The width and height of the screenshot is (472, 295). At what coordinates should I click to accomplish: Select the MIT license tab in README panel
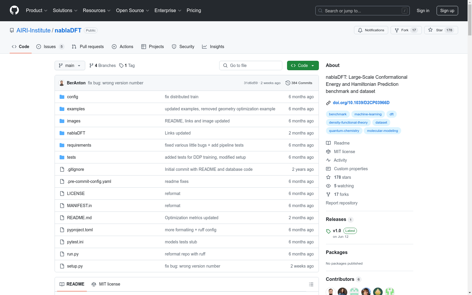click(106, 284)
